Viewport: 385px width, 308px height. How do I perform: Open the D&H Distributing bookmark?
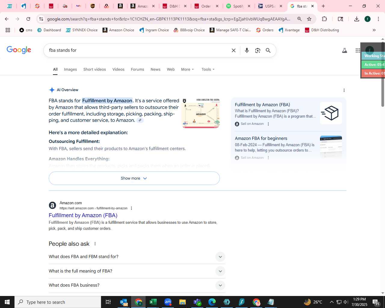322,30
